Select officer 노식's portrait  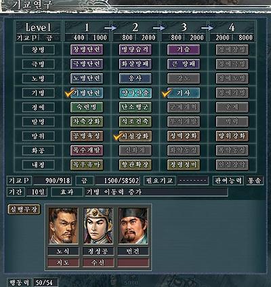[x=63, y=226]
